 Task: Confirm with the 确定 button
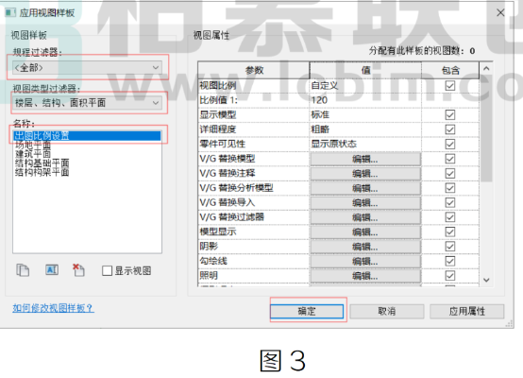pos(307,311)
